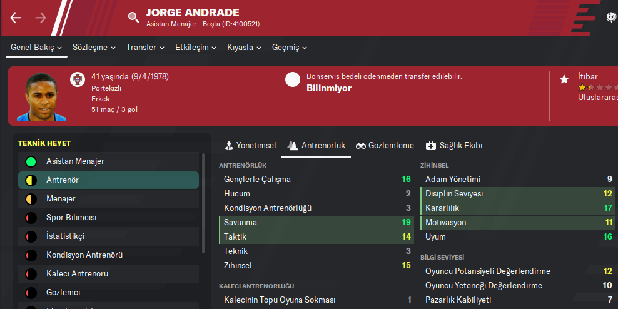618x309 pixels.
Task: Click the back arrow navigation icon
Action: pyautogui.click(x=16, y=18)
